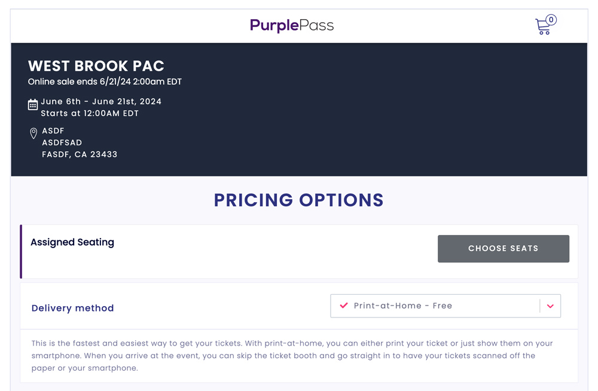Click the location pin icon
598x391 pixels.
(33, 133)
